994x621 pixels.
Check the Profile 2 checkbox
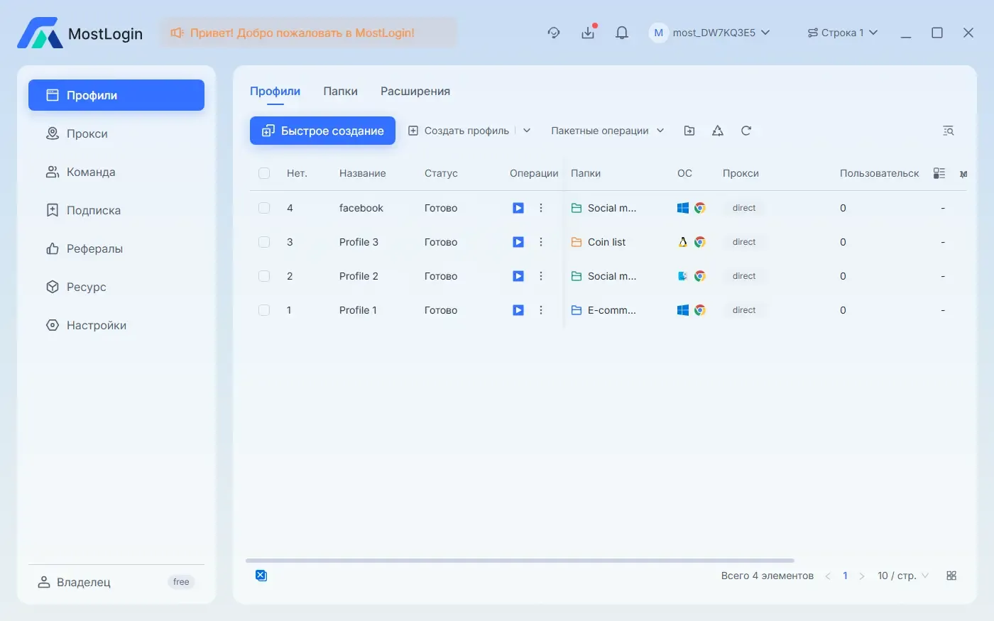pos(264,276)
